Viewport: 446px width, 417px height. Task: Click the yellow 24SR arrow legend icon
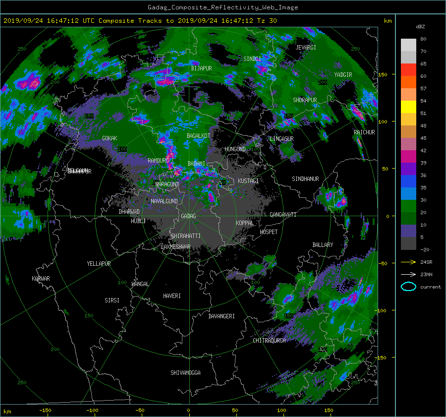(408, 262)
